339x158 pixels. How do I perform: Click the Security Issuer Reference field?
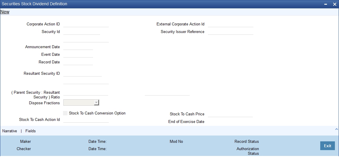pos(230,32)
